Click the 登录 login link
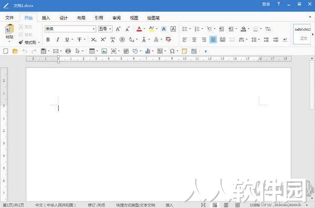Viewport: 315px width, 208px height. coord(266,4)
